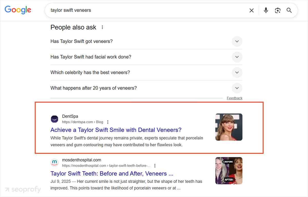Click the Feedback link

[x=234, y=98]
